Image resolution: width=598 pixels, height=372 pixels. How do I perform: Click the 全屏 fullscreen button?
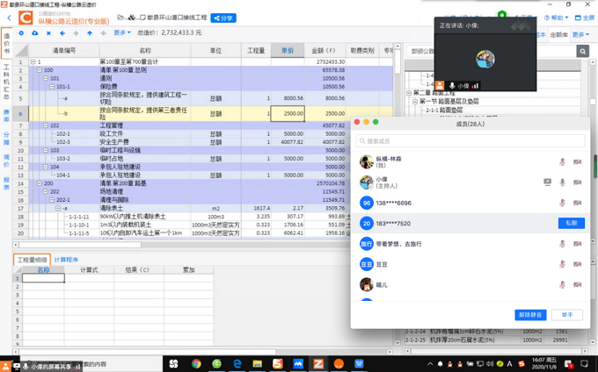[584, 18]
